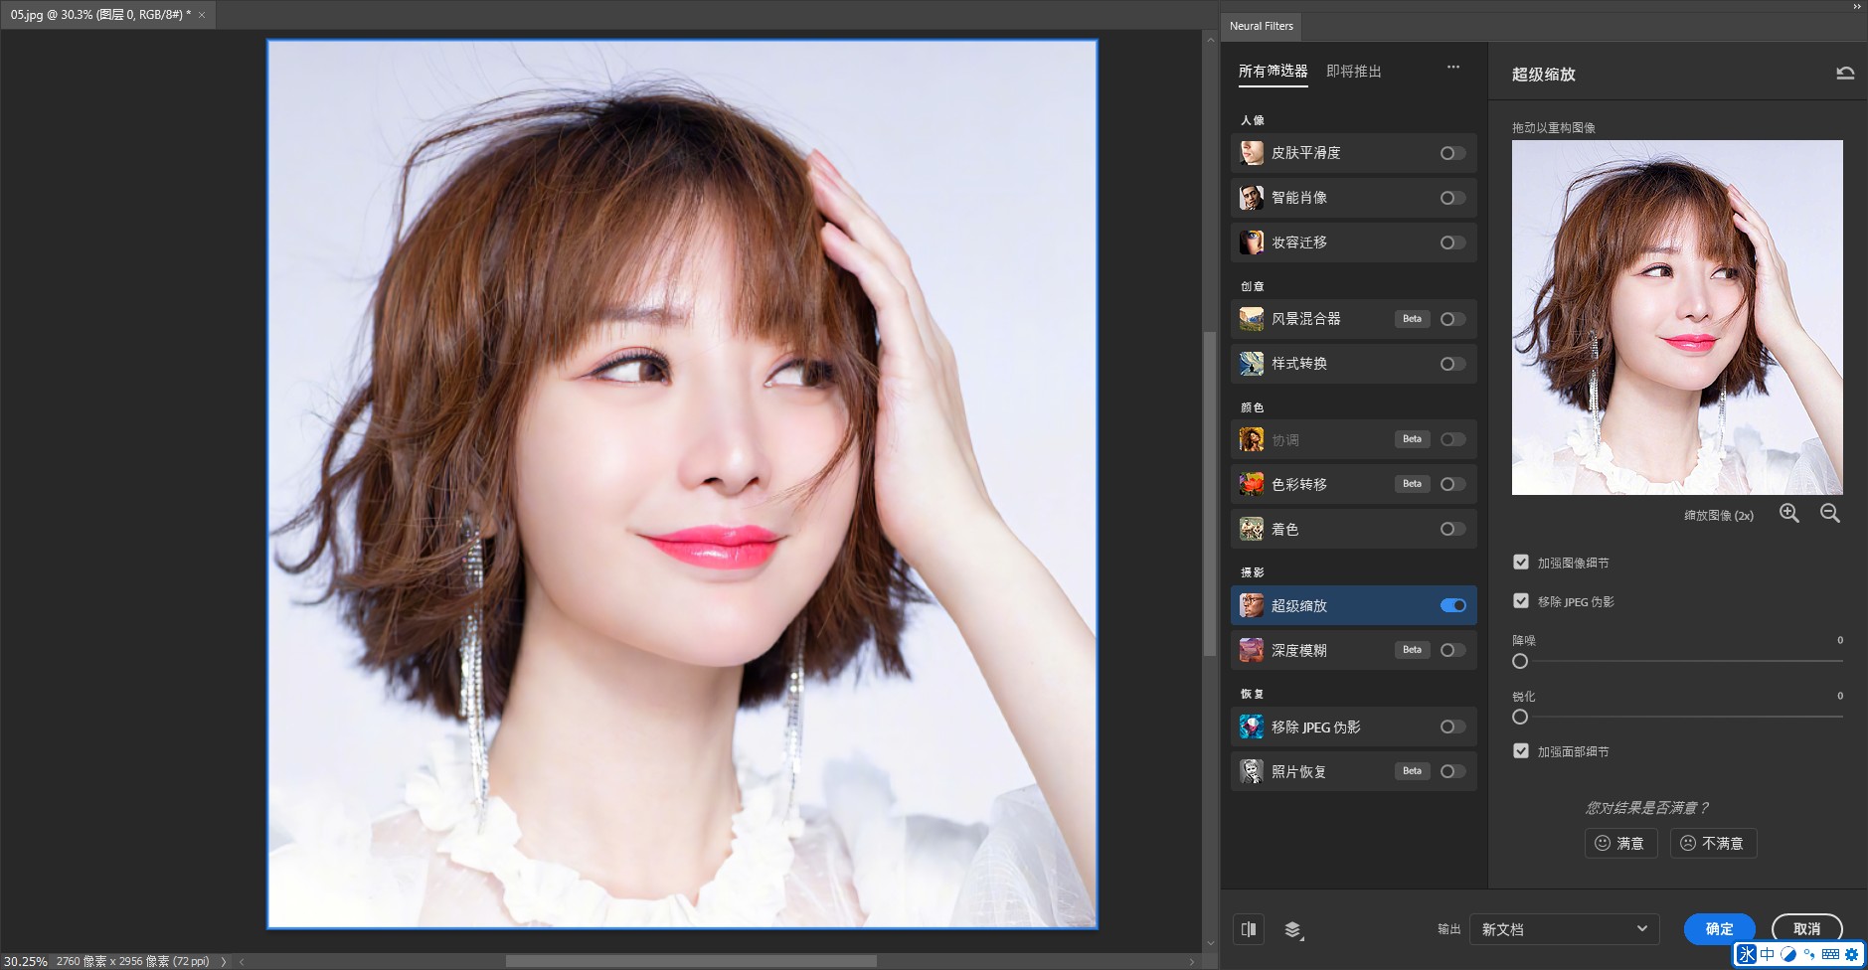
Task: Click the 确定 button
Action: [x=1719, y=929]
